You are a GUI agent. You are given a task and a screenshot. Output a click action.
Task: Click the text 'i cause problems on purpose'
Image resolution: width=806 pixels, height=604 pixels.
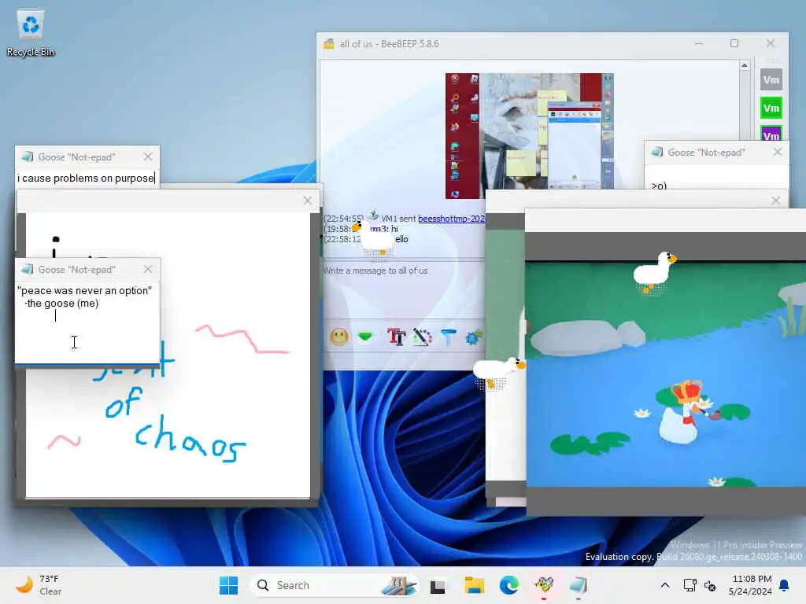coord(86,179)
